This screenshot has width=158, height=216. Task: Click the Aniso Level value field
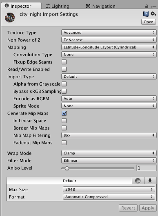pos(147,168)
